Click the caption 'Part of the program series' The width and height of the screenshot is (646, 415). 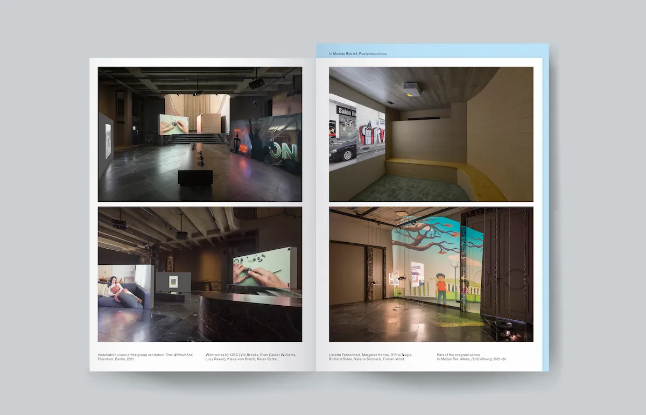click(x=459, y=355)
